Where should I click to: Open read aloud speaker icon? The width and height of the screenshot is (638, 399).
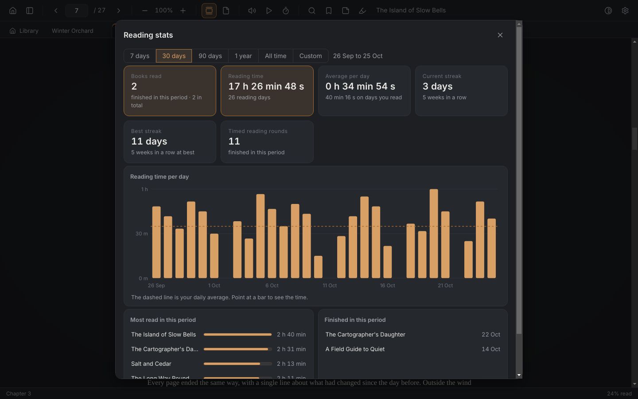point(252,11)
